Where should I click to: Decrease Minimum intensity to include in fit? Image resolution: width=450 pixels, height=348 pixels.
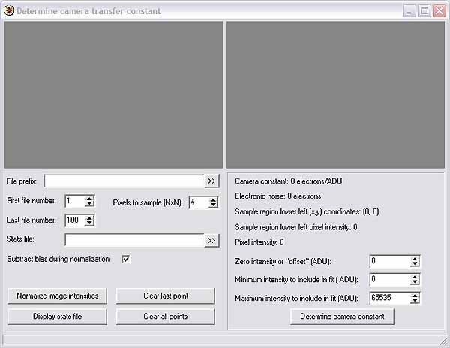[415, 282]
